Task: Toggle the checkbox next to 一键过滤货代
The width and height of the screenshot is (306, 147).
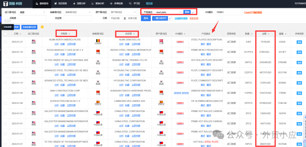Action: click(170, 18)
